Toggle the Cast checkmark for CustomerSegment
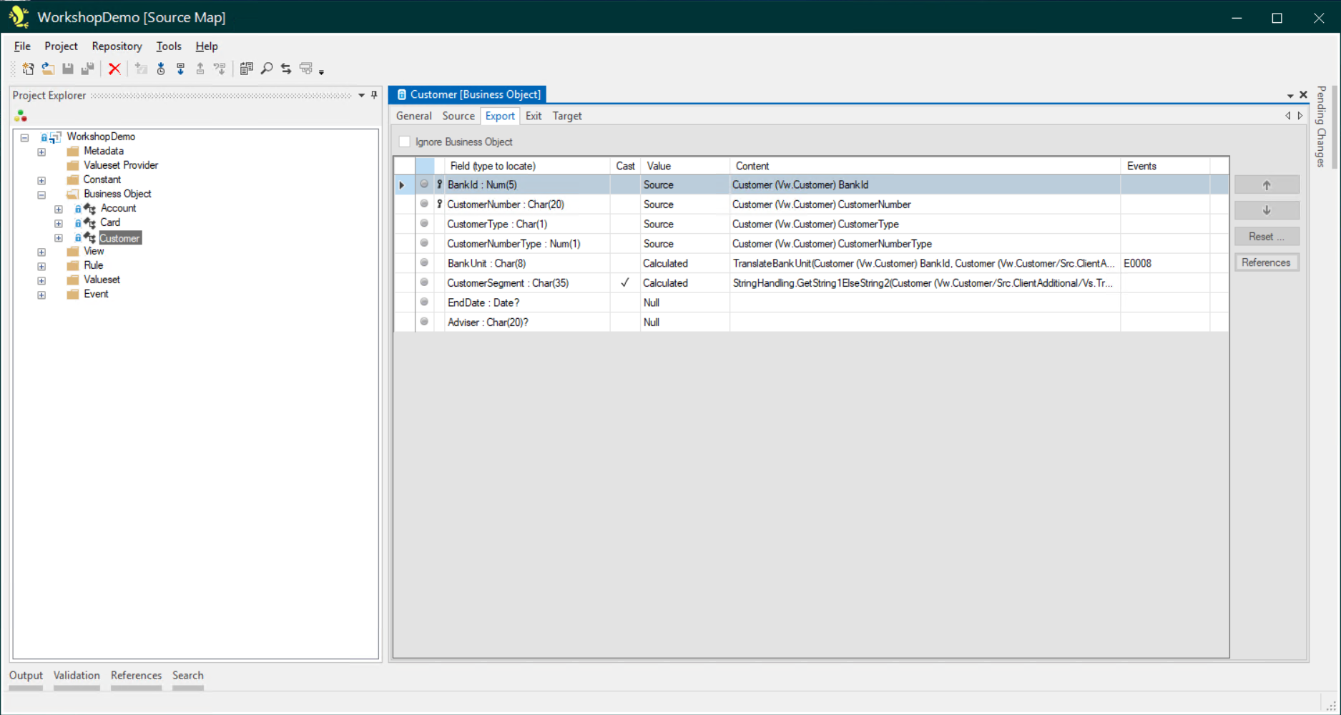 tap(624, 282)
